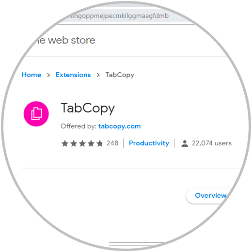Select the TabCopy breadcrumb text
Screen dimensions: 252x252
click(120, 75)
